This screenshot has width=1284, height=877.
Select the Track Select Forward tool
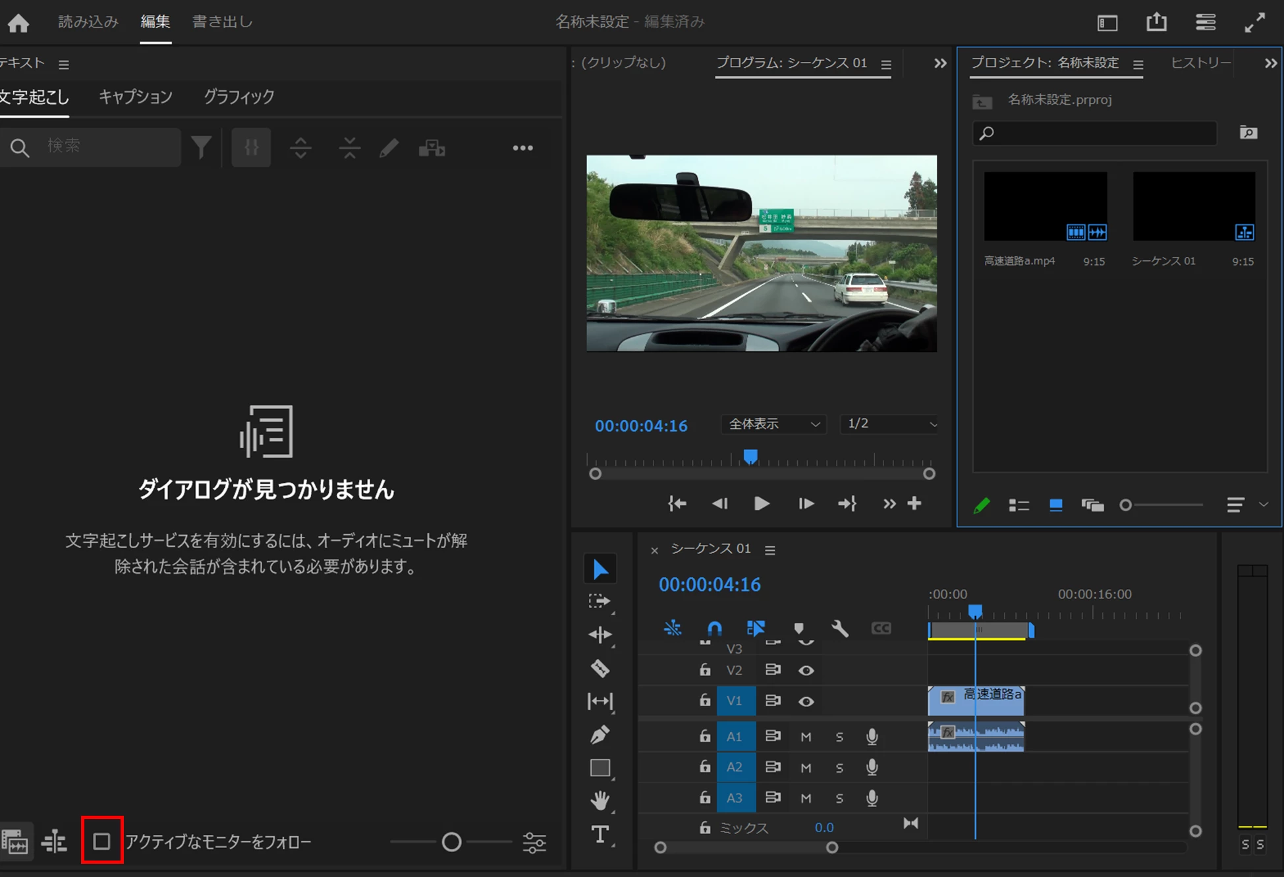tap(600, 601)
